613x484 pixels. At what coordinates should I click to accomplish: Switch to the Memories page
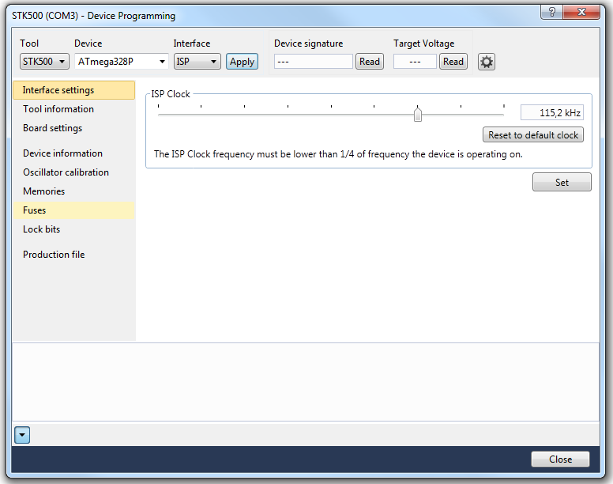click(x=44, y=191)
